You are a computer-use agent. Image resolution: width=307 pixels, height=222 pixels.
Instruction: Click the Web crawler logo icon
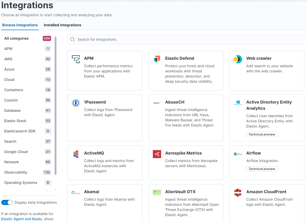pos(238,59)
